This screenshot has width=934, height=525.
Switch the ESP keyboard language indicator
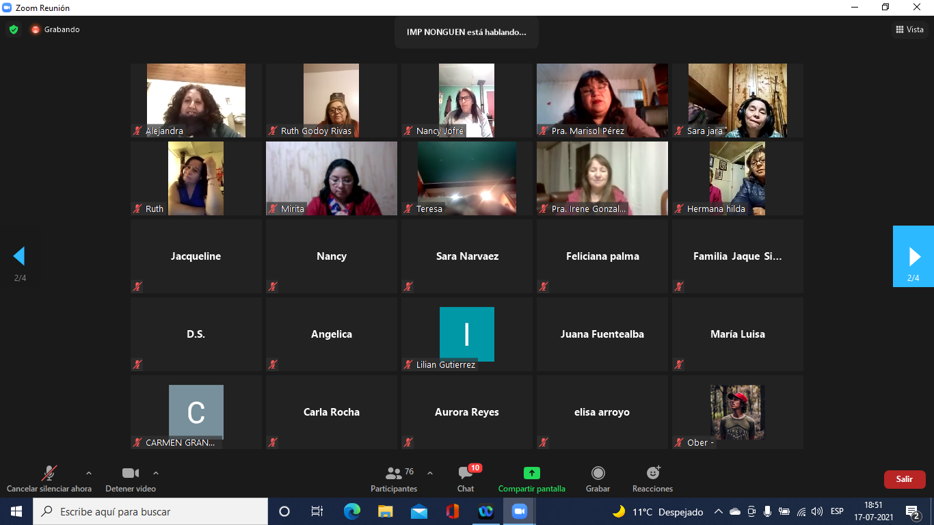837,511
